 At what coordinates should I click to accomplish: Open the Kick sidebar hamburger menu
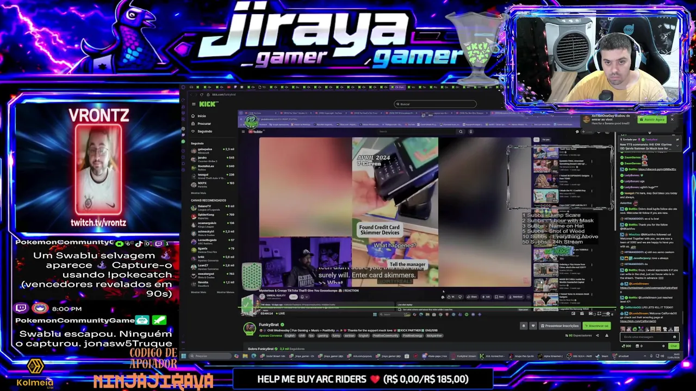(x=194, y=104)
